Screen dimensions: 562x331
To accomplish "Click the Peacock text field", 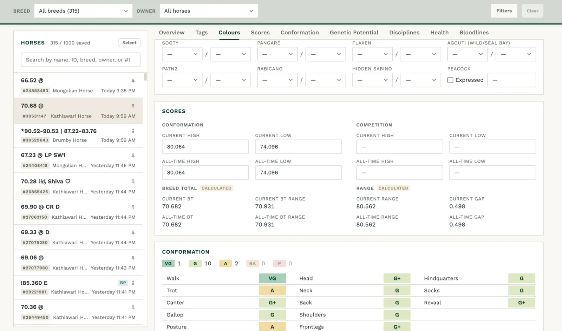I will point(511,80).
